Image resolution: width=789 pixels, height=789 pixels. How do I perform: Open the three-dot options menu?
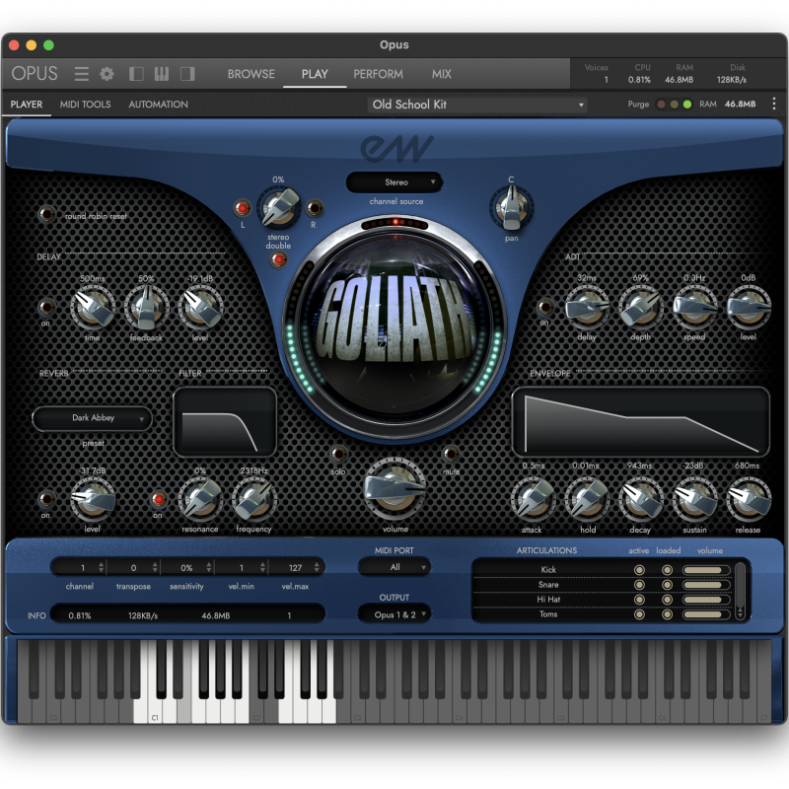774,105
